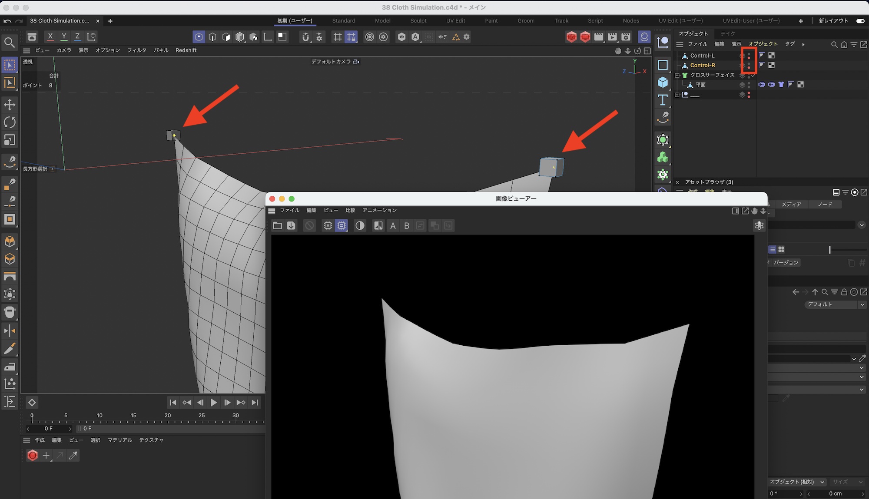Jump to the animation's last frame
The height and width of the screenshot is (499, 869).
[255, 403]
